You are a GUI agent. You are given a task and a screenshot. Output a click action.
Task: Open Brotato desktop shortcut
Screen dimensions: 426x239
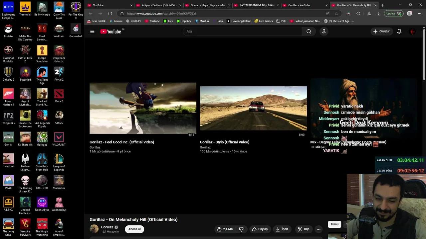[8, 31]
